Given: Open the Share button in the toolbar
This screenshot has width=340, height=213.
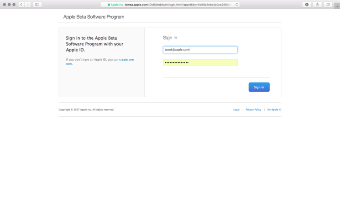Looking at the screenshot, I should coord(318,5).
